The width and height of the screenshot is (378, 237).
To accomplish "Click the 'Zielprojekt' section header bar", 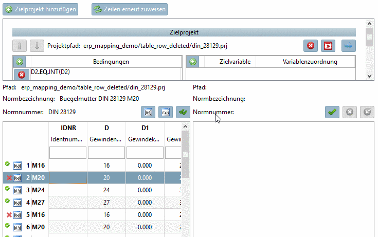I will pos(184,32).
